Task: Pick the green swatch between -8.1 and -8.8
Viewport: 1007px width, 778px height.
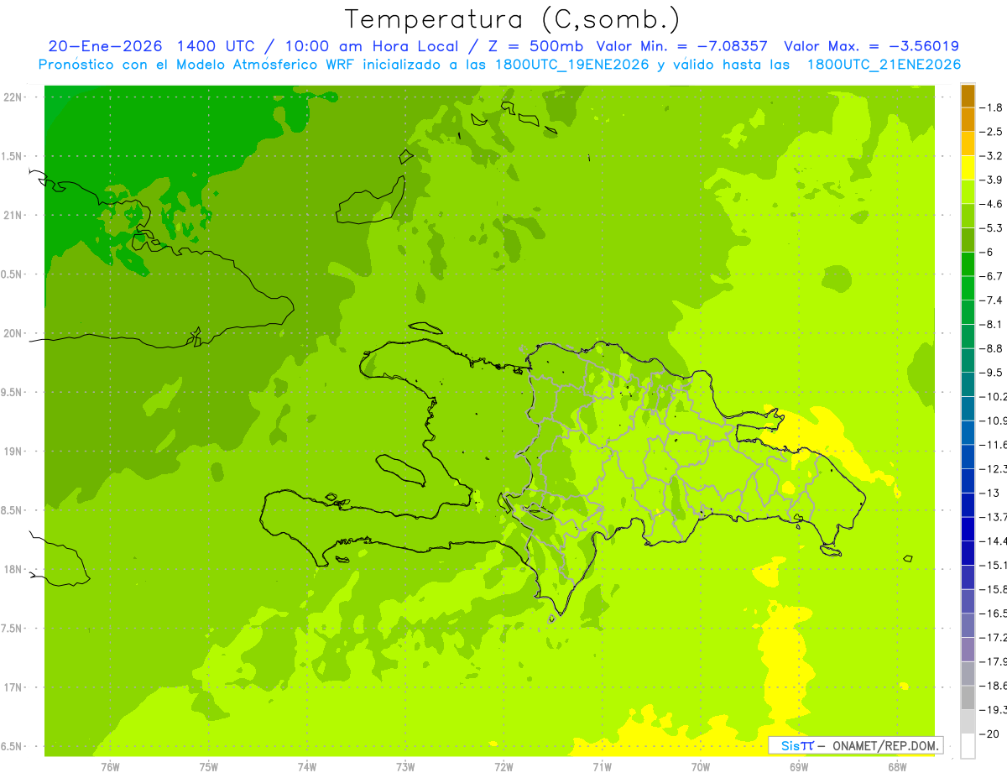Action: tap(968, 337)
